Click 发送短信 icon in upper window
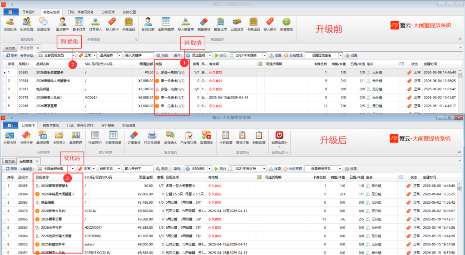The width and height of the screenshot is (465, 255). point(43,22)
